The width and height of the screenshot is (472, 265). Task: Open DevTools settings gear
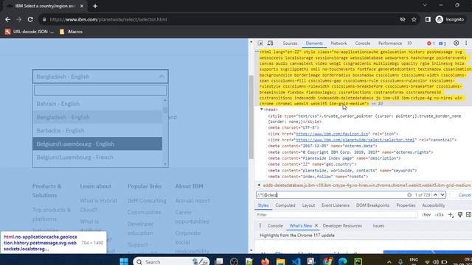coord(456,43)
